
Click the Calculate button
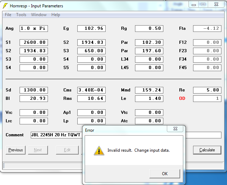[x=207, y=150]
